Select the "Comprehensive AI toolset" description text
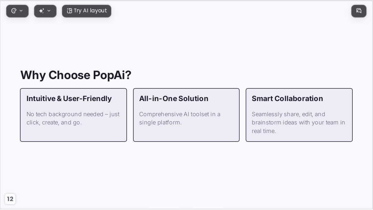Viewport: 373px width, 210px height. tap(180, 118)
